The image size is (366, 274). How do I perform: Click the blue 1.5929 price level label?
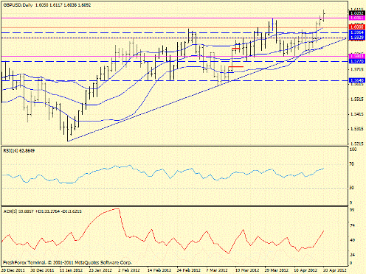pos(357,38)
